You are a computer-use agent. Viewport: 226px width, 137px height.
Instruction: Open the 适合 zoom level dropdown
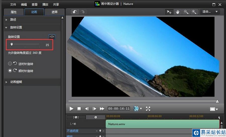click(x=210, y=12)
